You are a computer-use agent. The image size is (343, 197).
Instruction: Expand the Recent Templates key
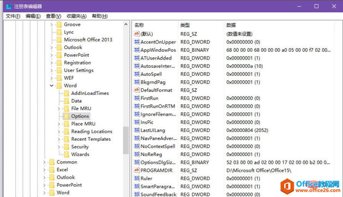(x=59, y=139)
